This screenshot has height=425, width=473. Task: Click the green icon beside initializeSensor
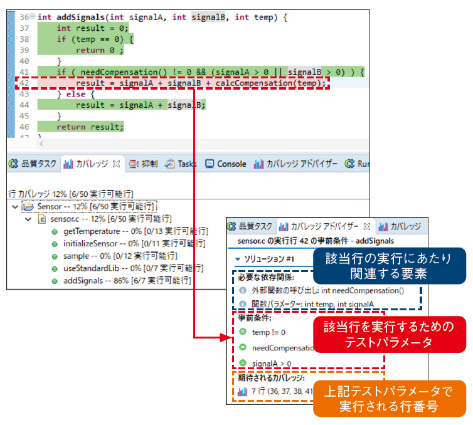tap(55, 243)
